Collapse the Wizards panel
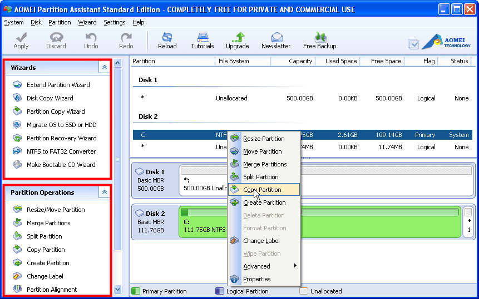Image resolution: width=479 pixels, height=299 pixels. coord(104,67)
